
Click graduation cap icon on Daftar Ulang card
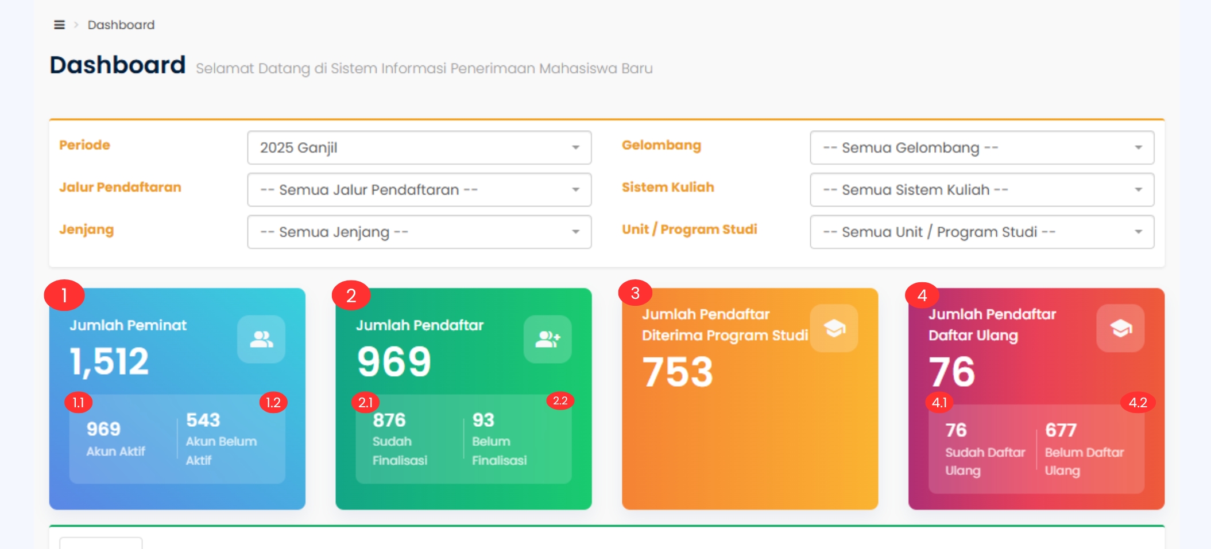(1120, 328)
